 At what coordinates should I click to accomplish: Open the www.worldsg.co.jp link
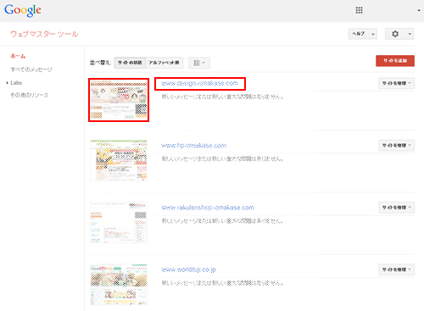coord(188,269)
